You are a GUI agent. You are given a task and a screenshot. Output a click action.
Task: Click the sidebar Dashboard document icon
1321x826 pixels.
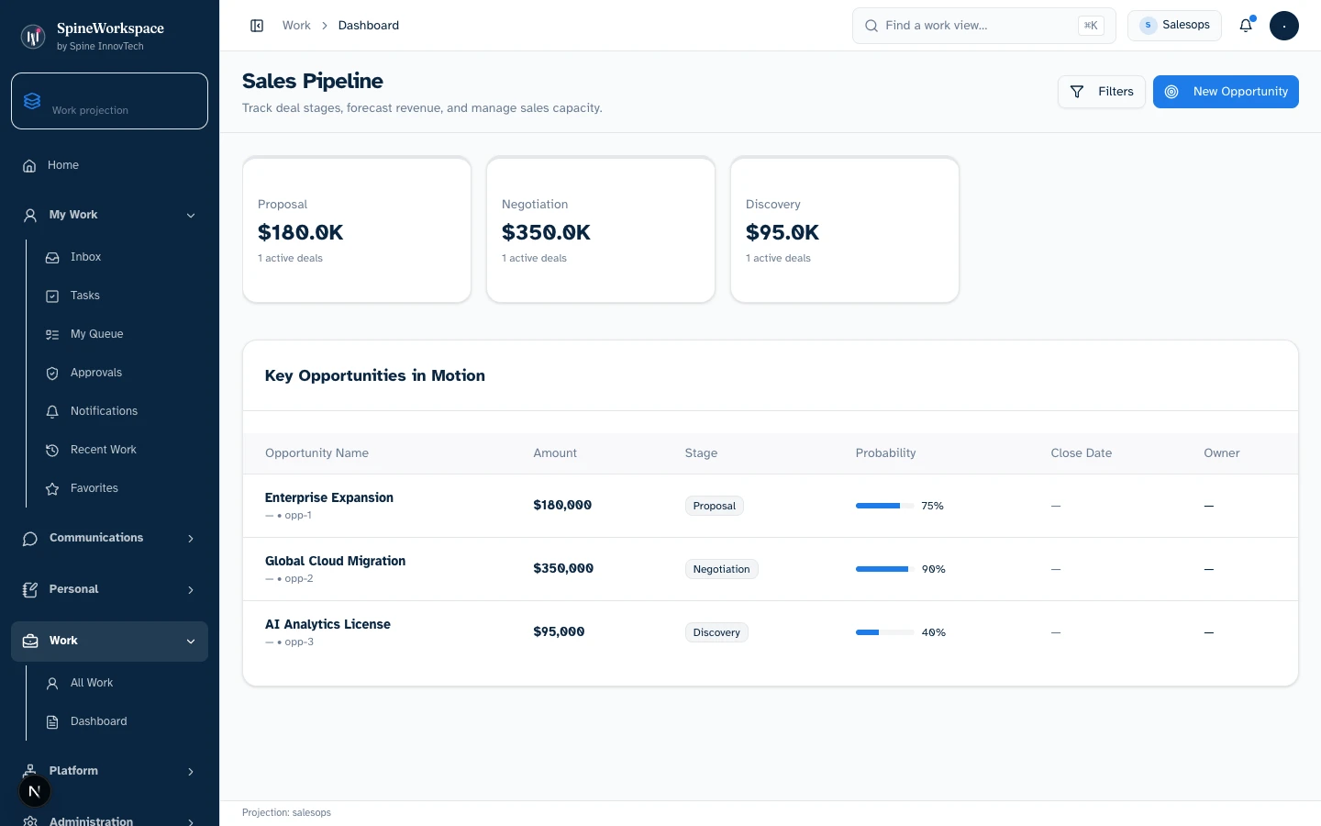pos(52,722)
